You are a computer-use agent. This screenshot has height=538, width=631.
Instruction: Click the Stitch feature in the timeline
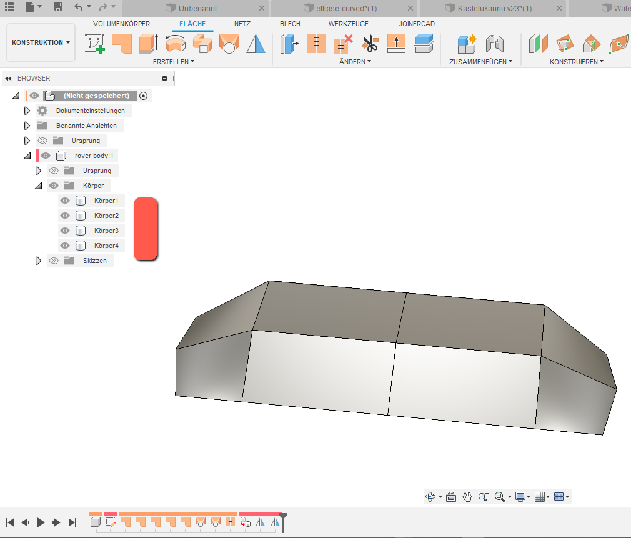point(230,522)
